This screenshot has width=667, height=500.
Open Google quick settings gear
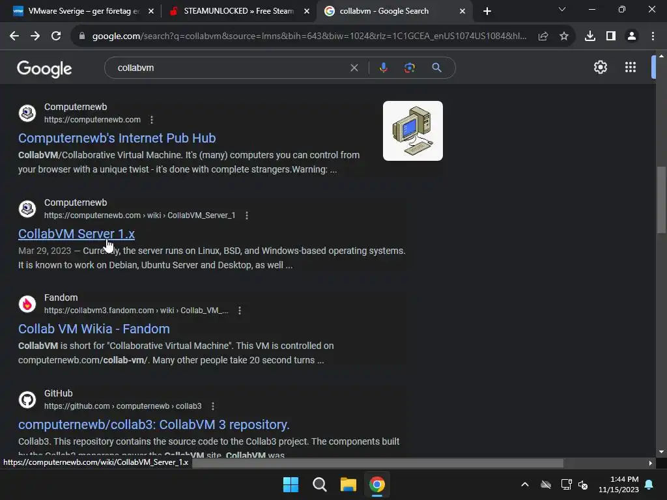600,67
